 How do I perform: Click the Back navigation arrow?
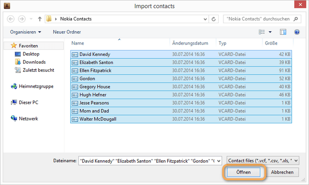10,19
